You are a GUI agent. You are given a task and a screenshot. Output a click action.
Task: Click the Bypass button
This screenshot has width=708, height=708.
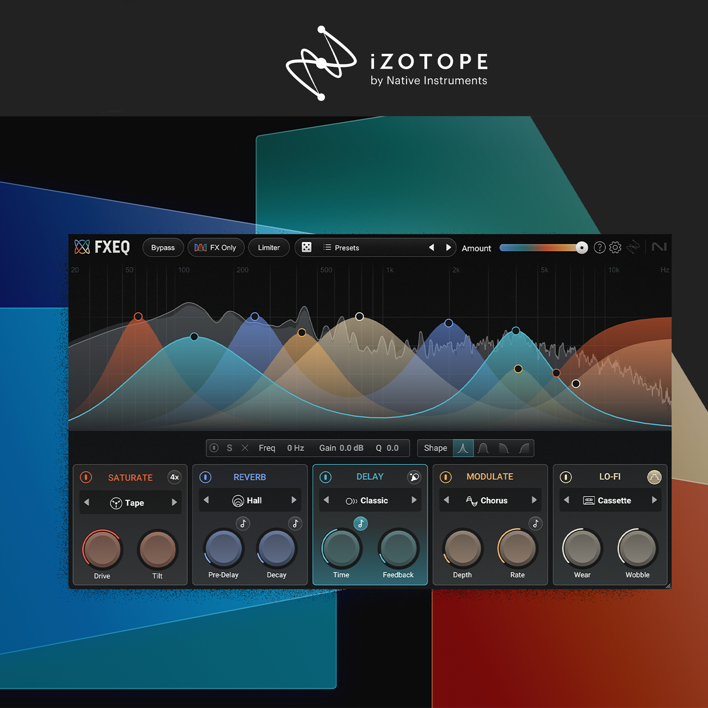[x=163, y=248]
